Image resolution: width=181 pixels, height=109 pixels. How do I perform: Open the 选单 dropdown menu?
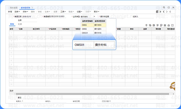17,12
